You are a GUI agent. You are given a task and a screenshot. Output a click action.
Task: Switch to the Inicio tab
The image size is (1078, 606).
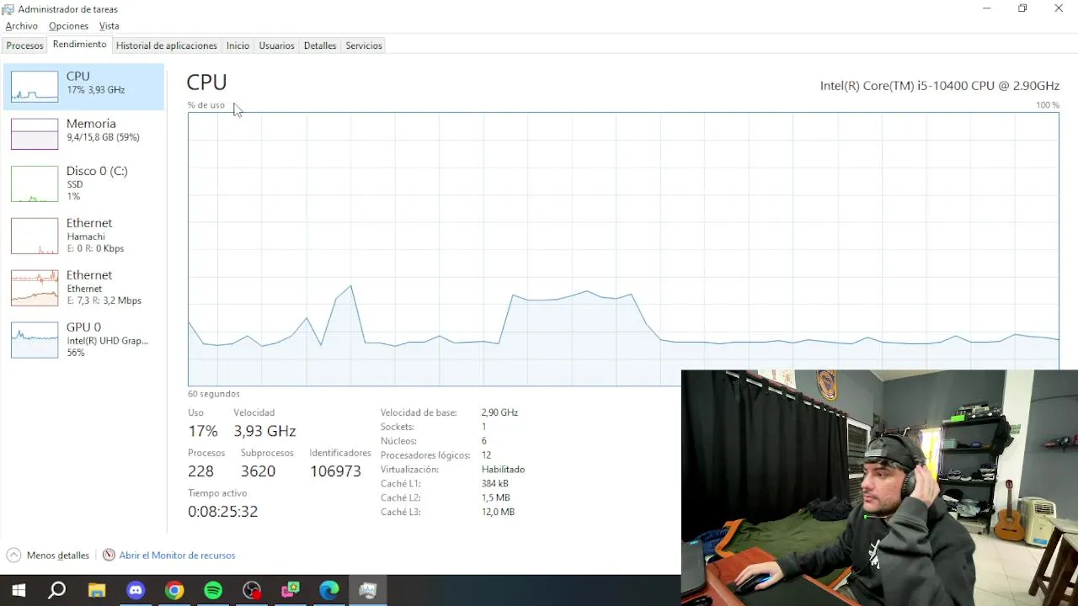coord(237,45)
